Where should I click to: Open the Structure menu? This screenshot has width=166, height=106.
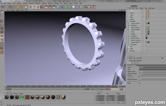click(25, 3)
